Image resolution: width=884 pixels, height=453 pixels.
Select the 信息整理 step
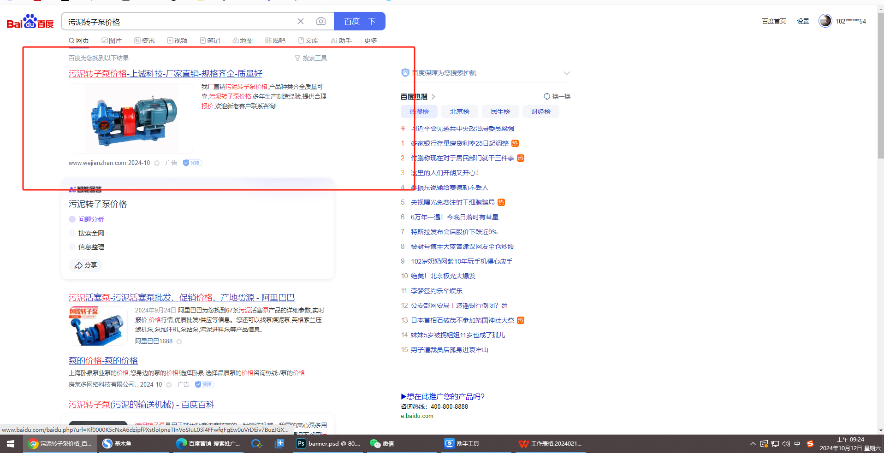point(91,247)
